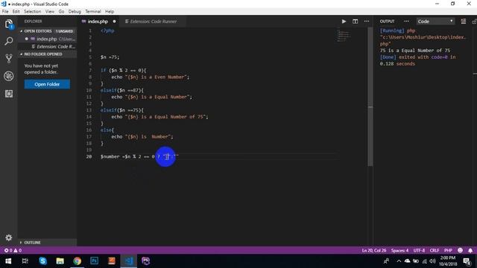Click the elseif($n ==87) line
The height and width of the screenshot is (268, 477).
point(122,90)
